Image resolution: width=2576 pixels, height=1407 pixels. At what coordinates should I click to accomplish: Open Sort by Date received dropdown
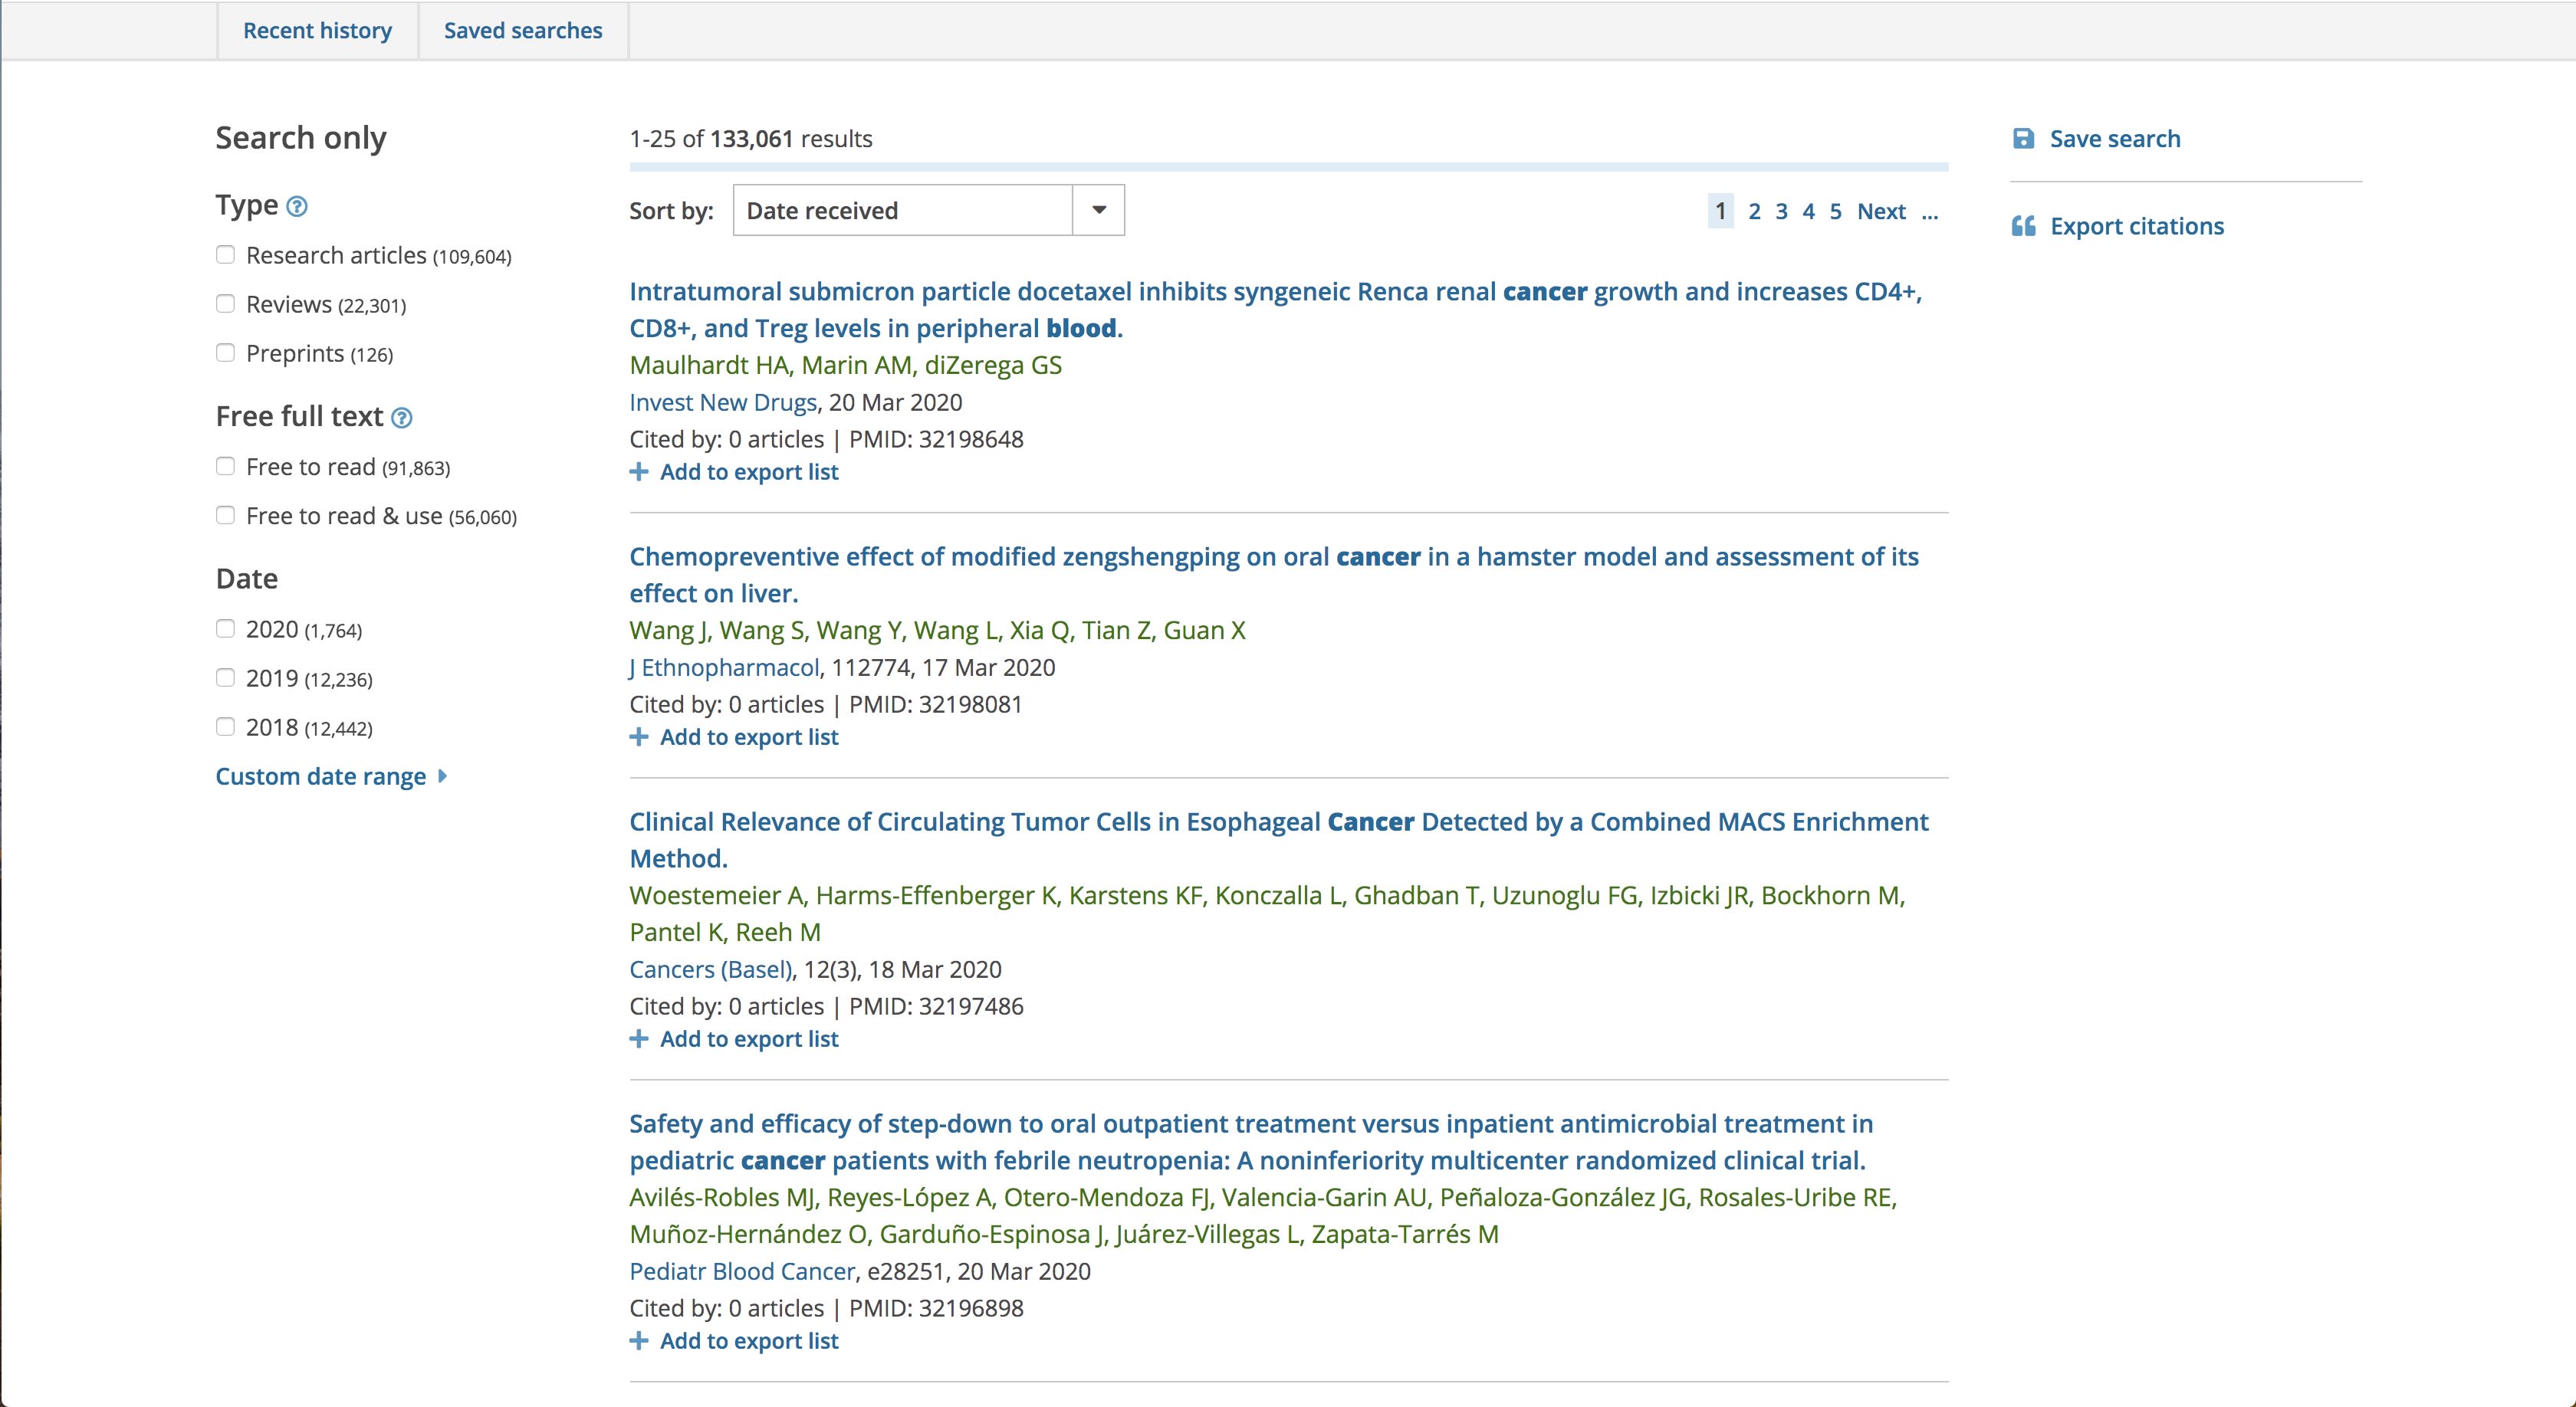click(x=929, y=210)
